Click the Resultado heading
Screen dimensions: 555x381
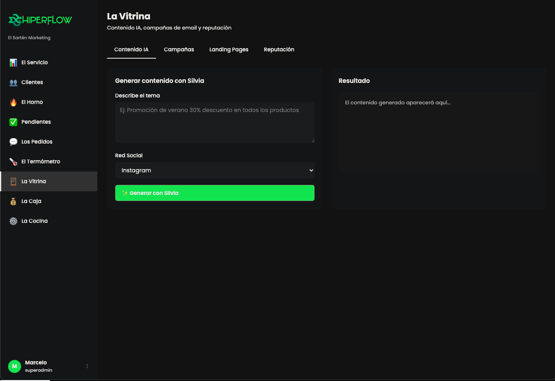click(354, 81)
